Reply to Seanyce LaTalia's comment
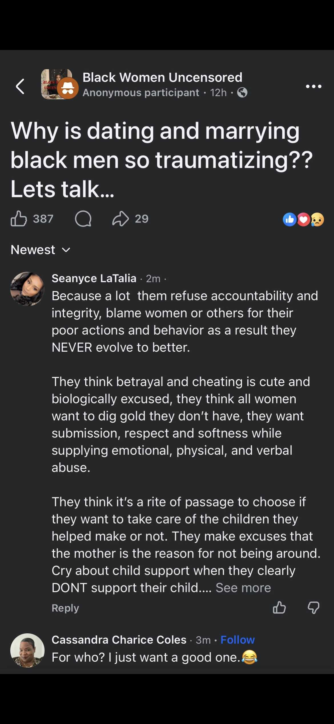This screenshot has height=724, width=334. 65,608
